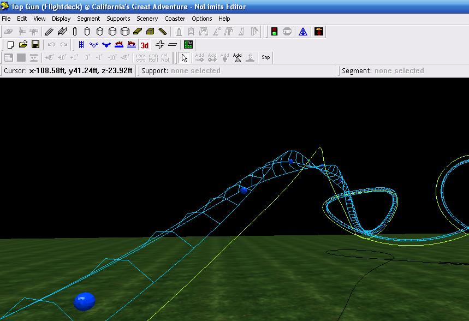Click the traffic light simulation icon

tap(274, 32)
